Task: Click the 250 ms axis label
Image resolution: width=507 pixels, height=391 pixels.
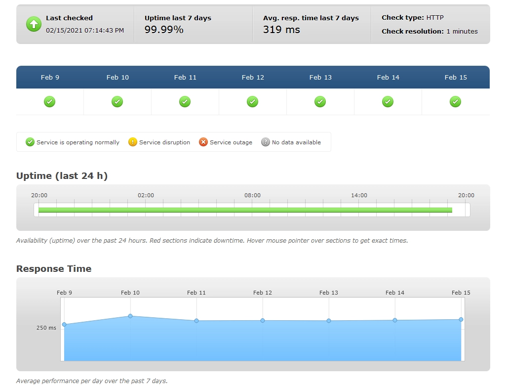Action: (x=45, y=327)
